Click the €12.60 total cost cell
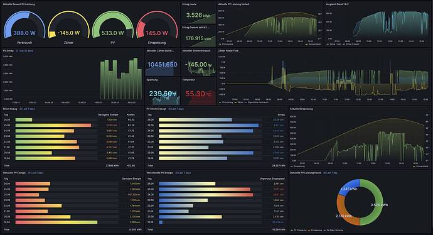This screenshot has width=433, height=235. click(131, 165)
